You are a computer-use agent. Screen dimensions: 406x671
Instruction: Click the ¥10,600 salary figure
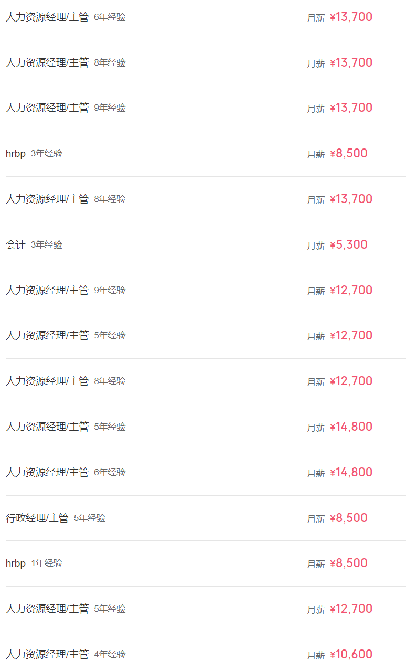pos(351,655)
